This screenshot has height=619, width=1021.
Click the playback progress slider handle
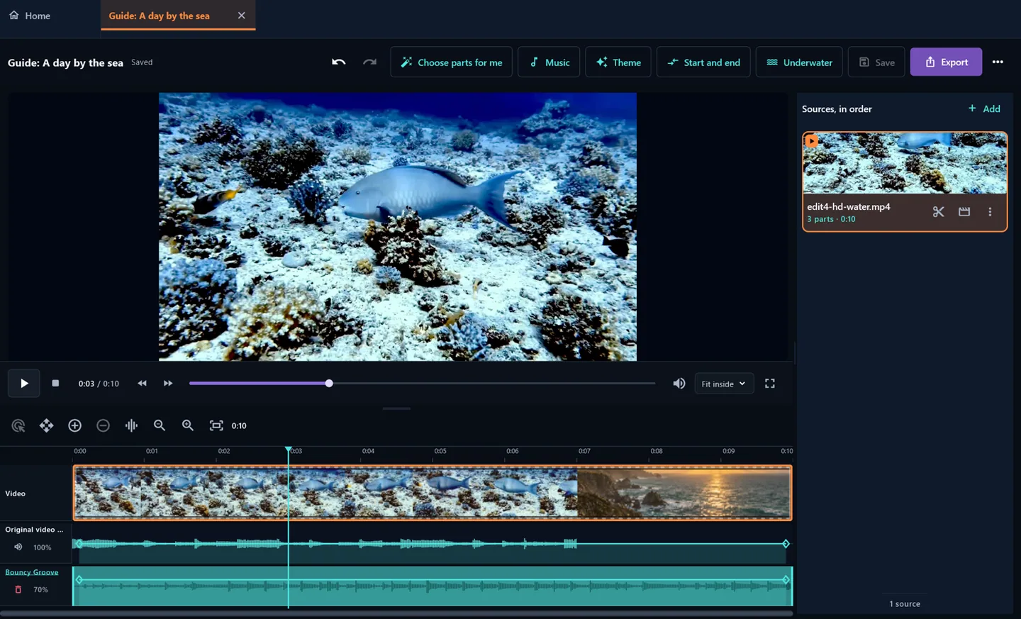coord(329,384)
